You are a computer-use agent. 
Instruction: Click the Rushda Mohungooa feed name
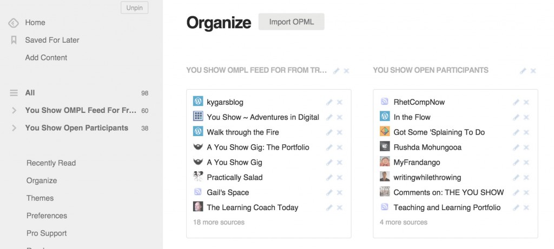click(x=427, y=147)
